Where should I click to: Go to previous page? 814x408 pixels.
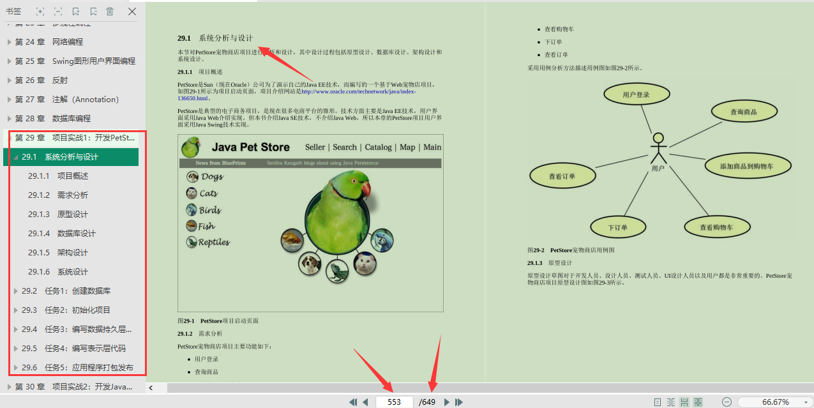pyautogui.click(x=365, y=402)
